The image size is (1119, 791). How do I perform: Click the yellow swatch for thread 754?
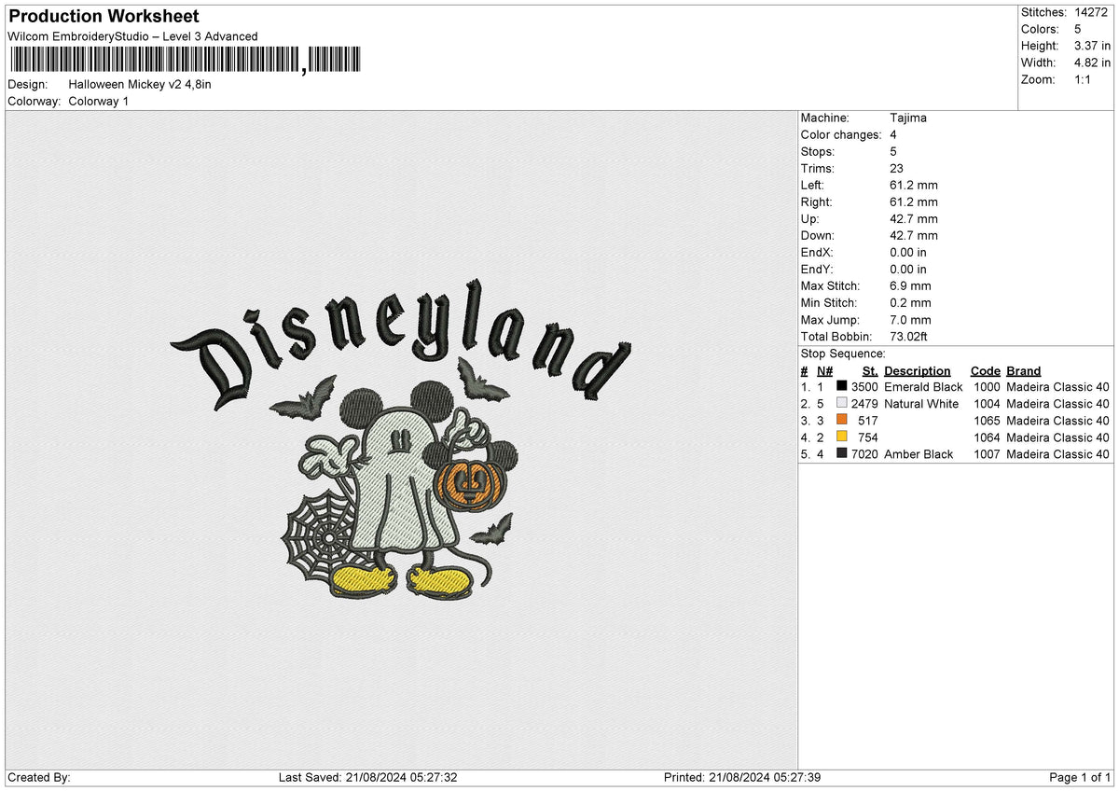(842, 437)
